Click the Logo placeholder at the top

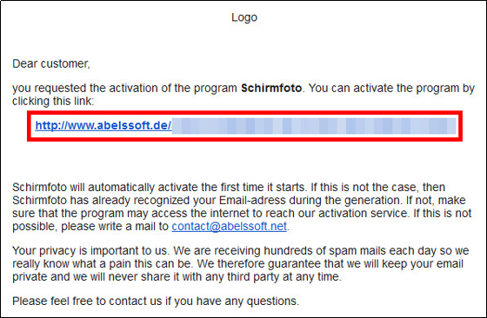tap(244, 17)
